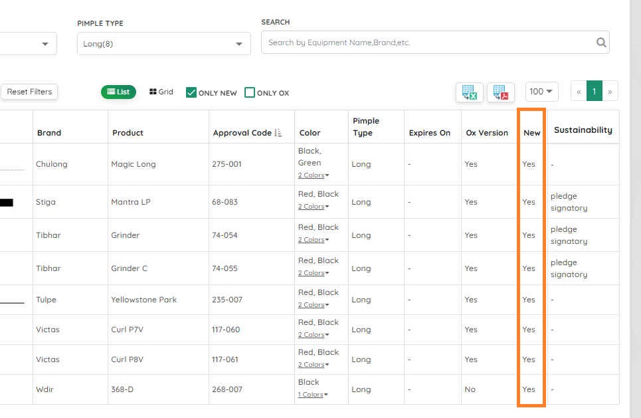Enable the ONLY OX checkbox
641x418 pixels.
(249, 92)
